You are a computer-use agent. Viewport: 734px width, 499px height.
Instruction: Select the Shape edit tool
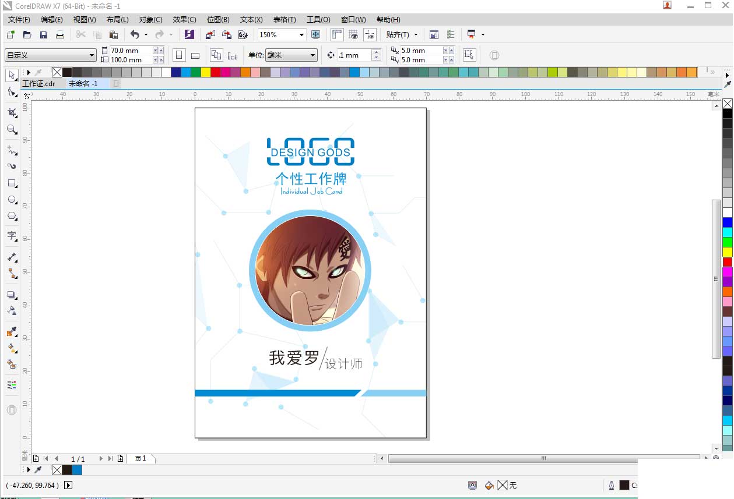[12, 92]
